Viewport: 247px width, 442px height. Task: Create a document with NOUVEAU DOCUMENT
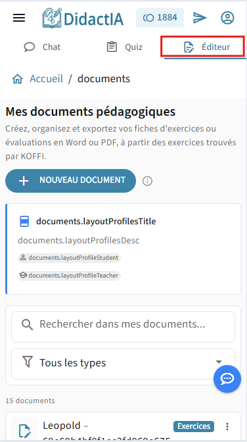(70, 181)
